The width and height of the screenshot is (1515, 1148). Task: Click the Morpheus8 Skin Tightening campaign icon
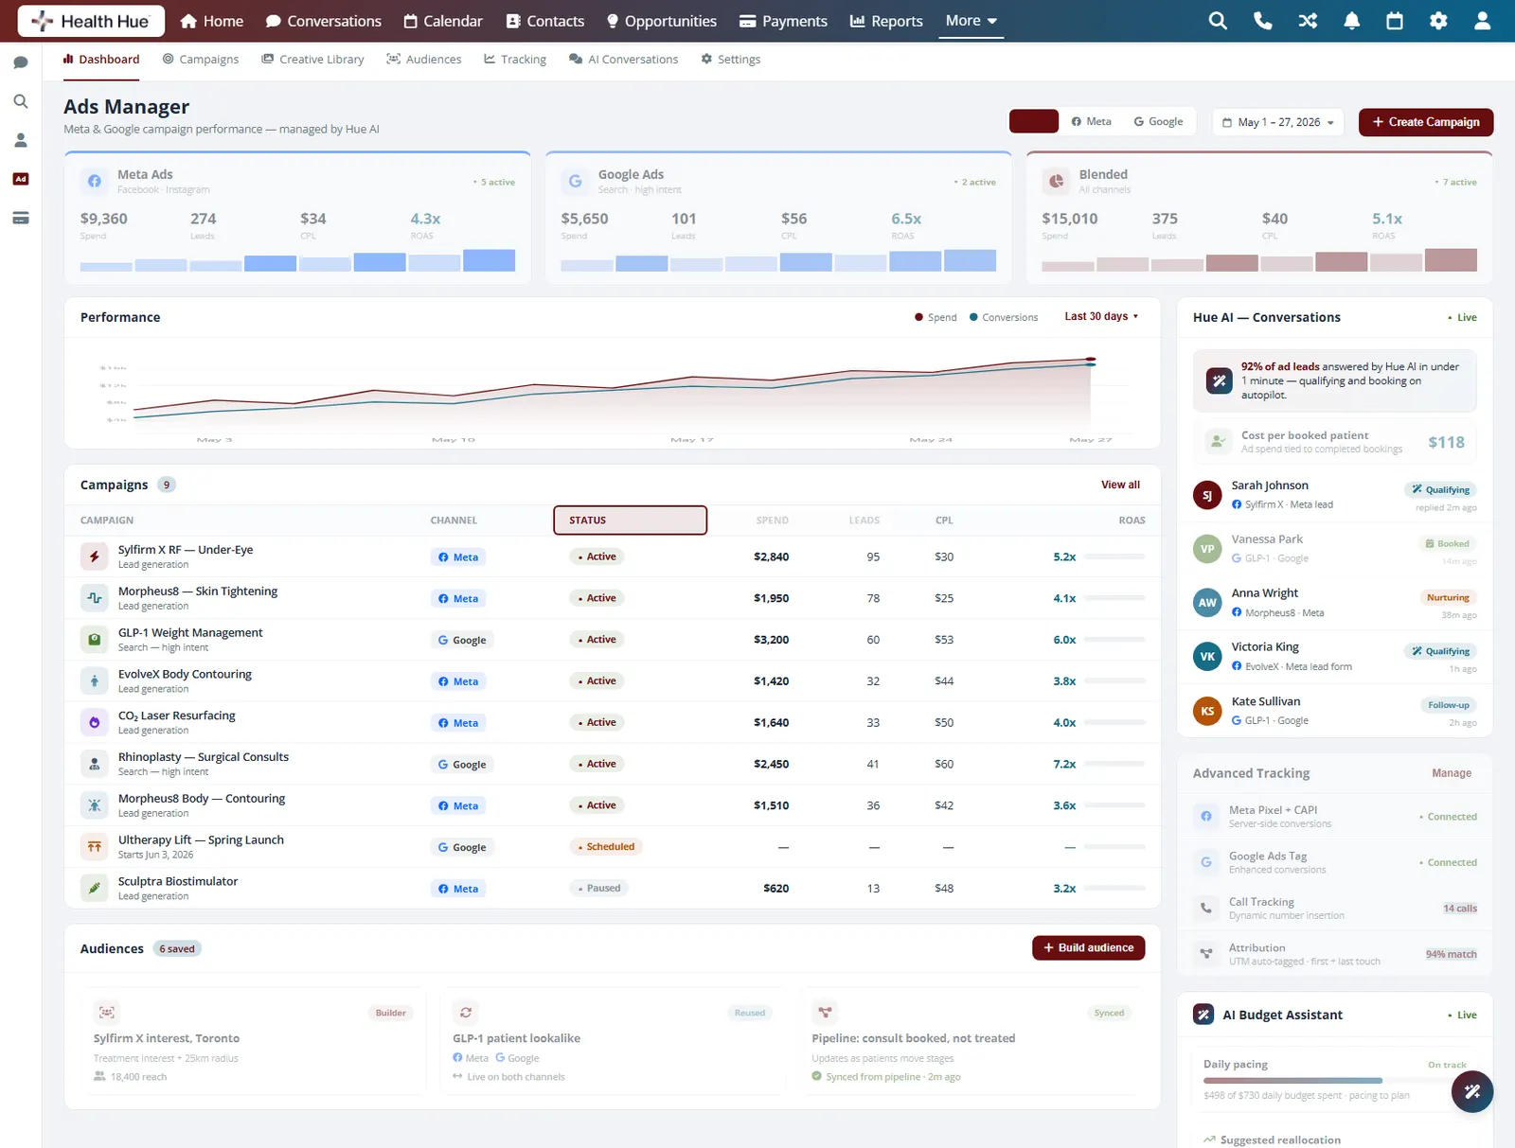coord(95,598)
